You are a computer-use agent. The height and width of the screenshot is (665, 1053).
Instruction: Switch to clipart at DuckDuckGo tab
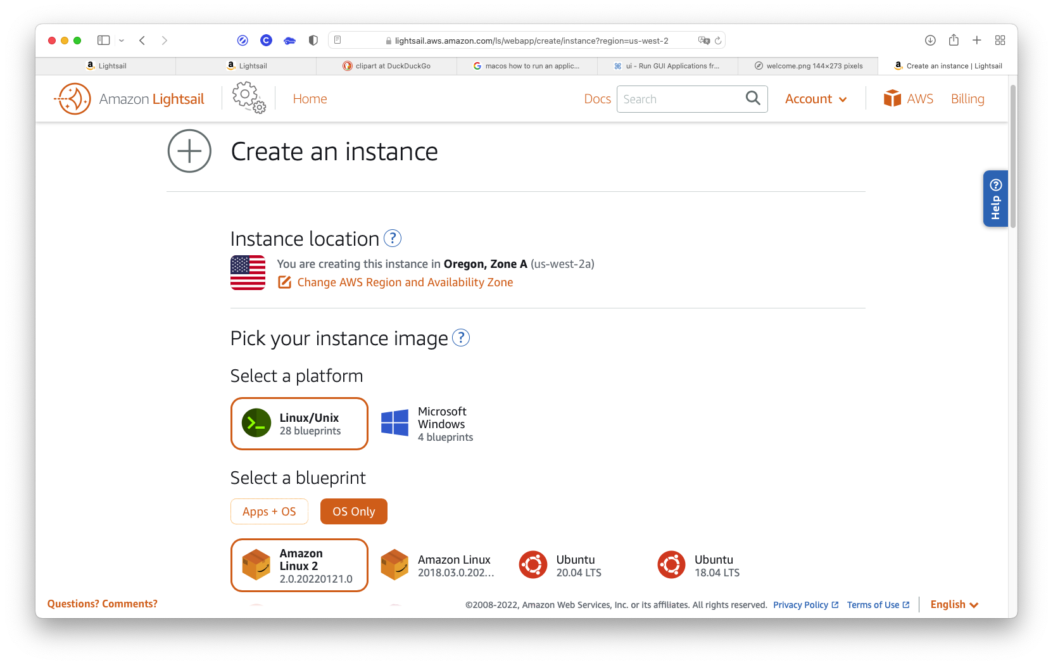point(387,66)
